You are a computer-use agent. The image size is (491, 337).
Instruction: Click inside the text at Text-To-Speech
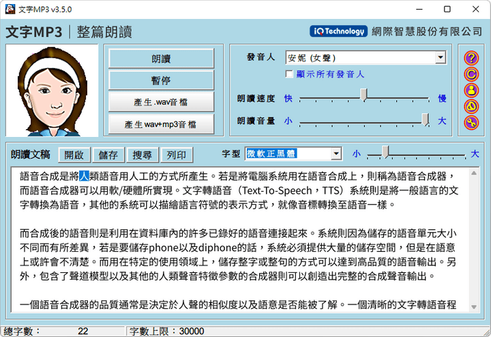coord(277,190)
